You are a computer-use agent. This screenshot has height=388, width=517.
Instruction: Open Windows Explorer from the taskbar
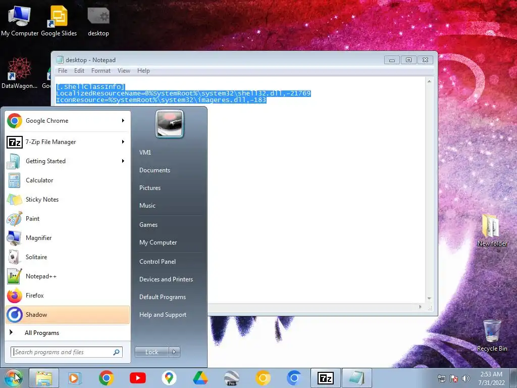44,378
